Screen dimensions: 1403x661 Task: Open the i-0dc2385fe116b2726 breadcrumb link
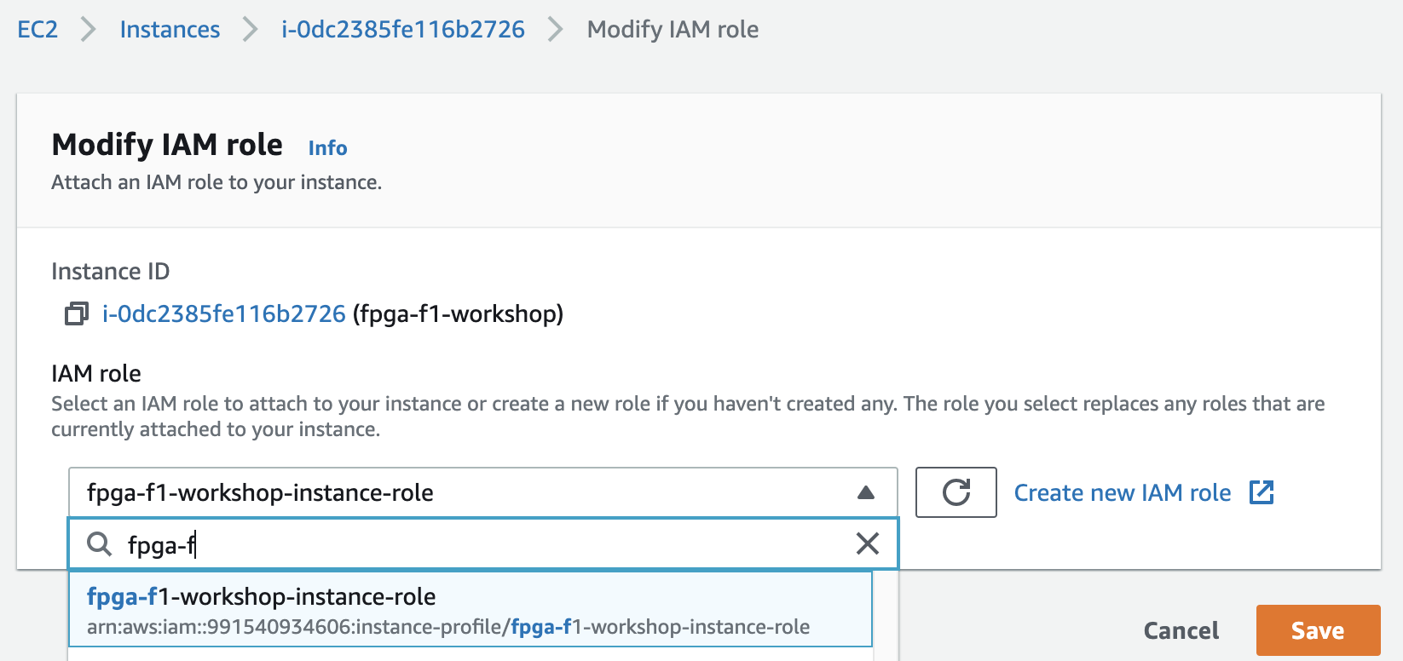coord(403,30)
